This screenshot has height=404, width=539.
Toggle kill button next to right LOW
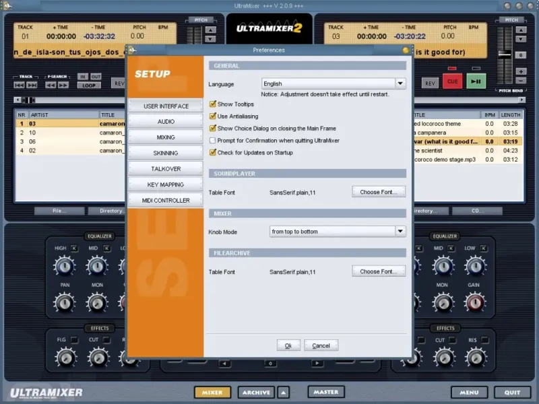pos(483,248)
